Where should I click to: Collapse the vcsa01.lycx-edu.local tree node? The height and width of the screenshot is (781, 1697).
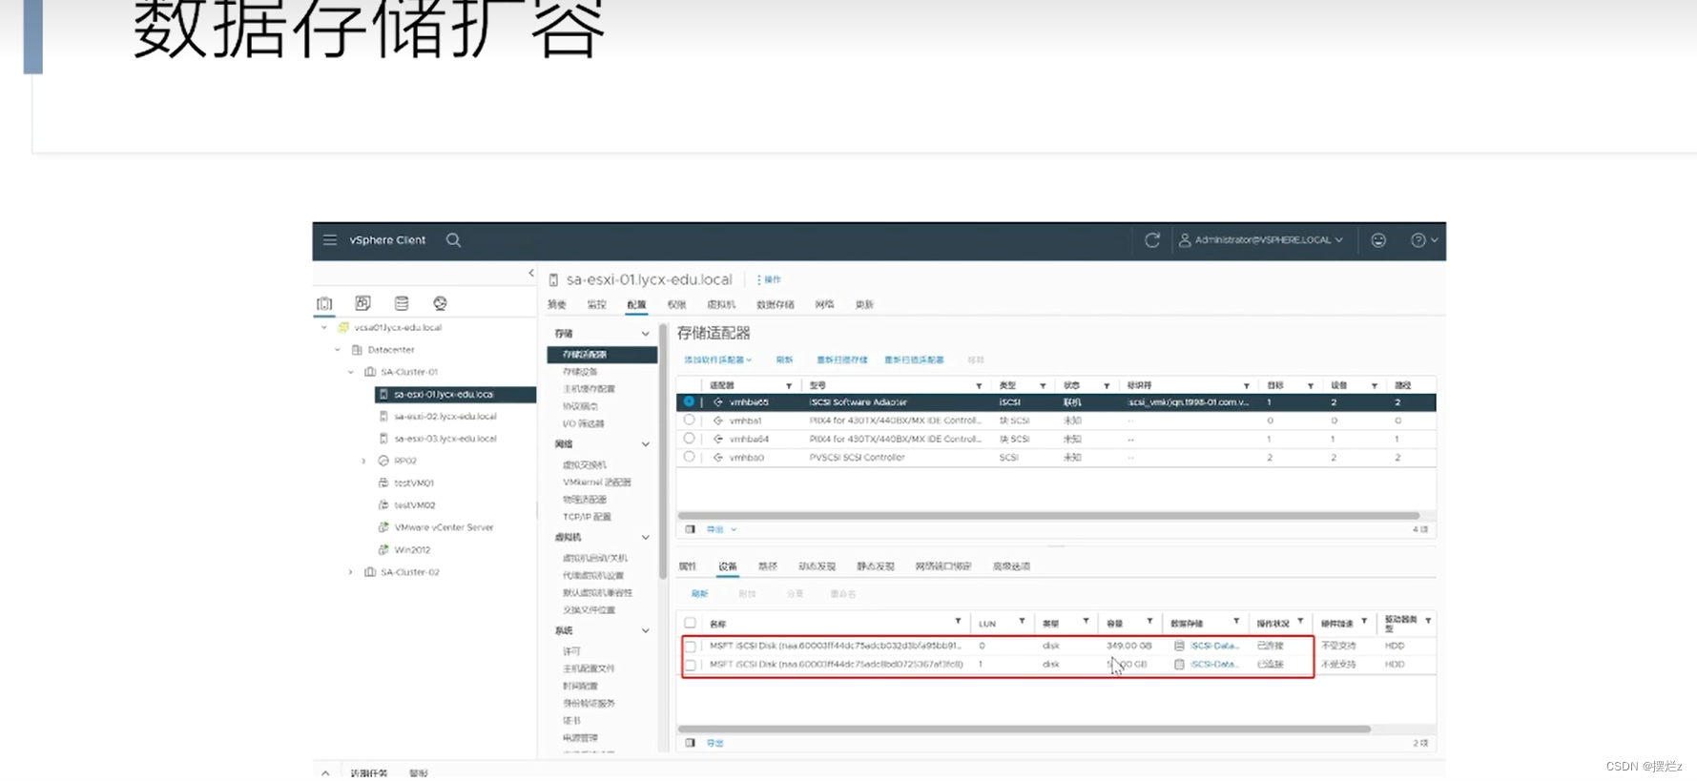324,327
